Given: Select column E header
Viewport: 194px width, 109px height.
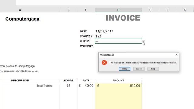Looking at the screenshot, I should click(x=150, y=10).
